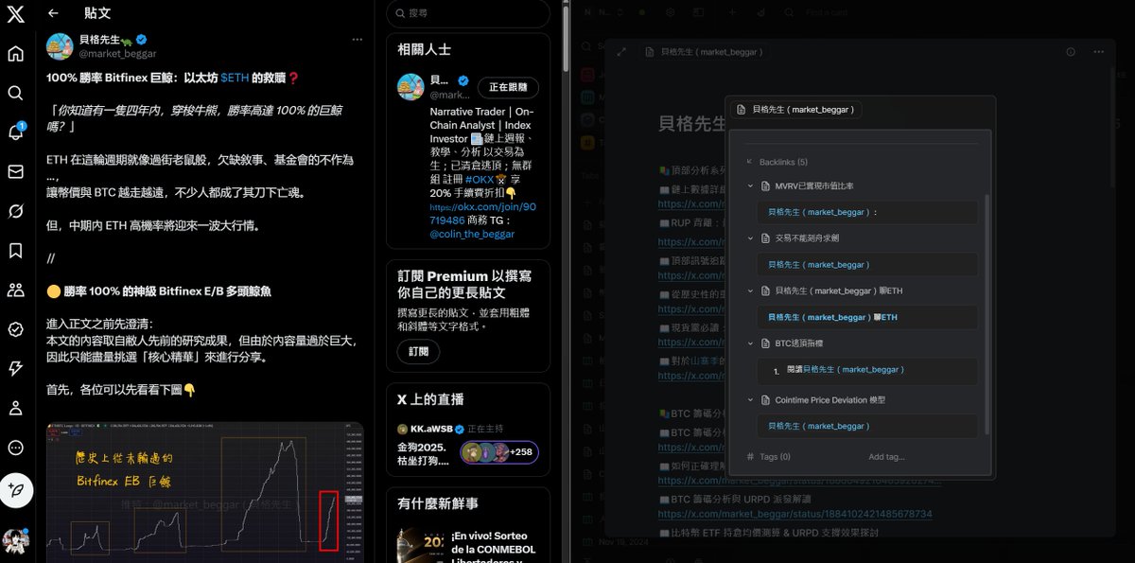Click the 貝格先生 name in related people card
1135x563 pixels.
[441, 79]
